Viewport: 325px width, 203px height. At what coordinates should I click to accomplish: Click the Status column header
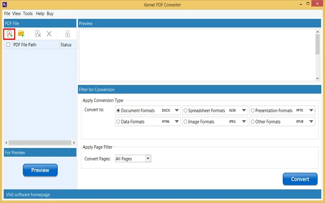(67, 45)
